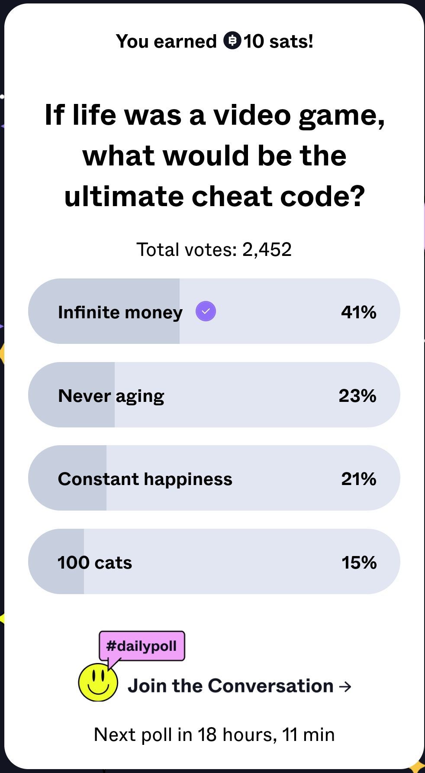
Task: Click the poll question heading
Action: tap(214, 155)
